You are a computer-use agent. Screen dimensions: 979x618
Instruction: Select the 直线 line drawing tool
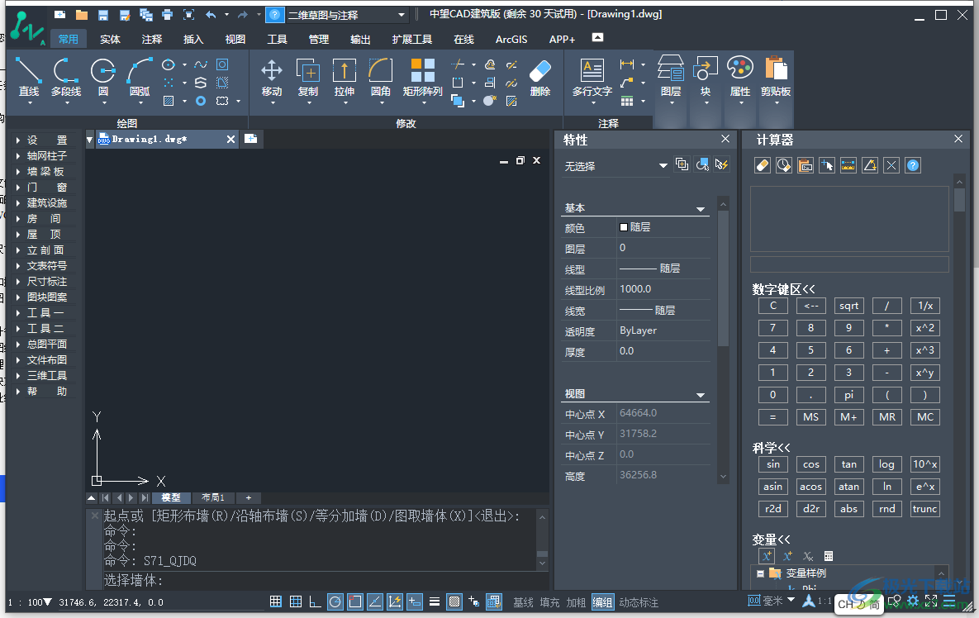coord(29,78)
